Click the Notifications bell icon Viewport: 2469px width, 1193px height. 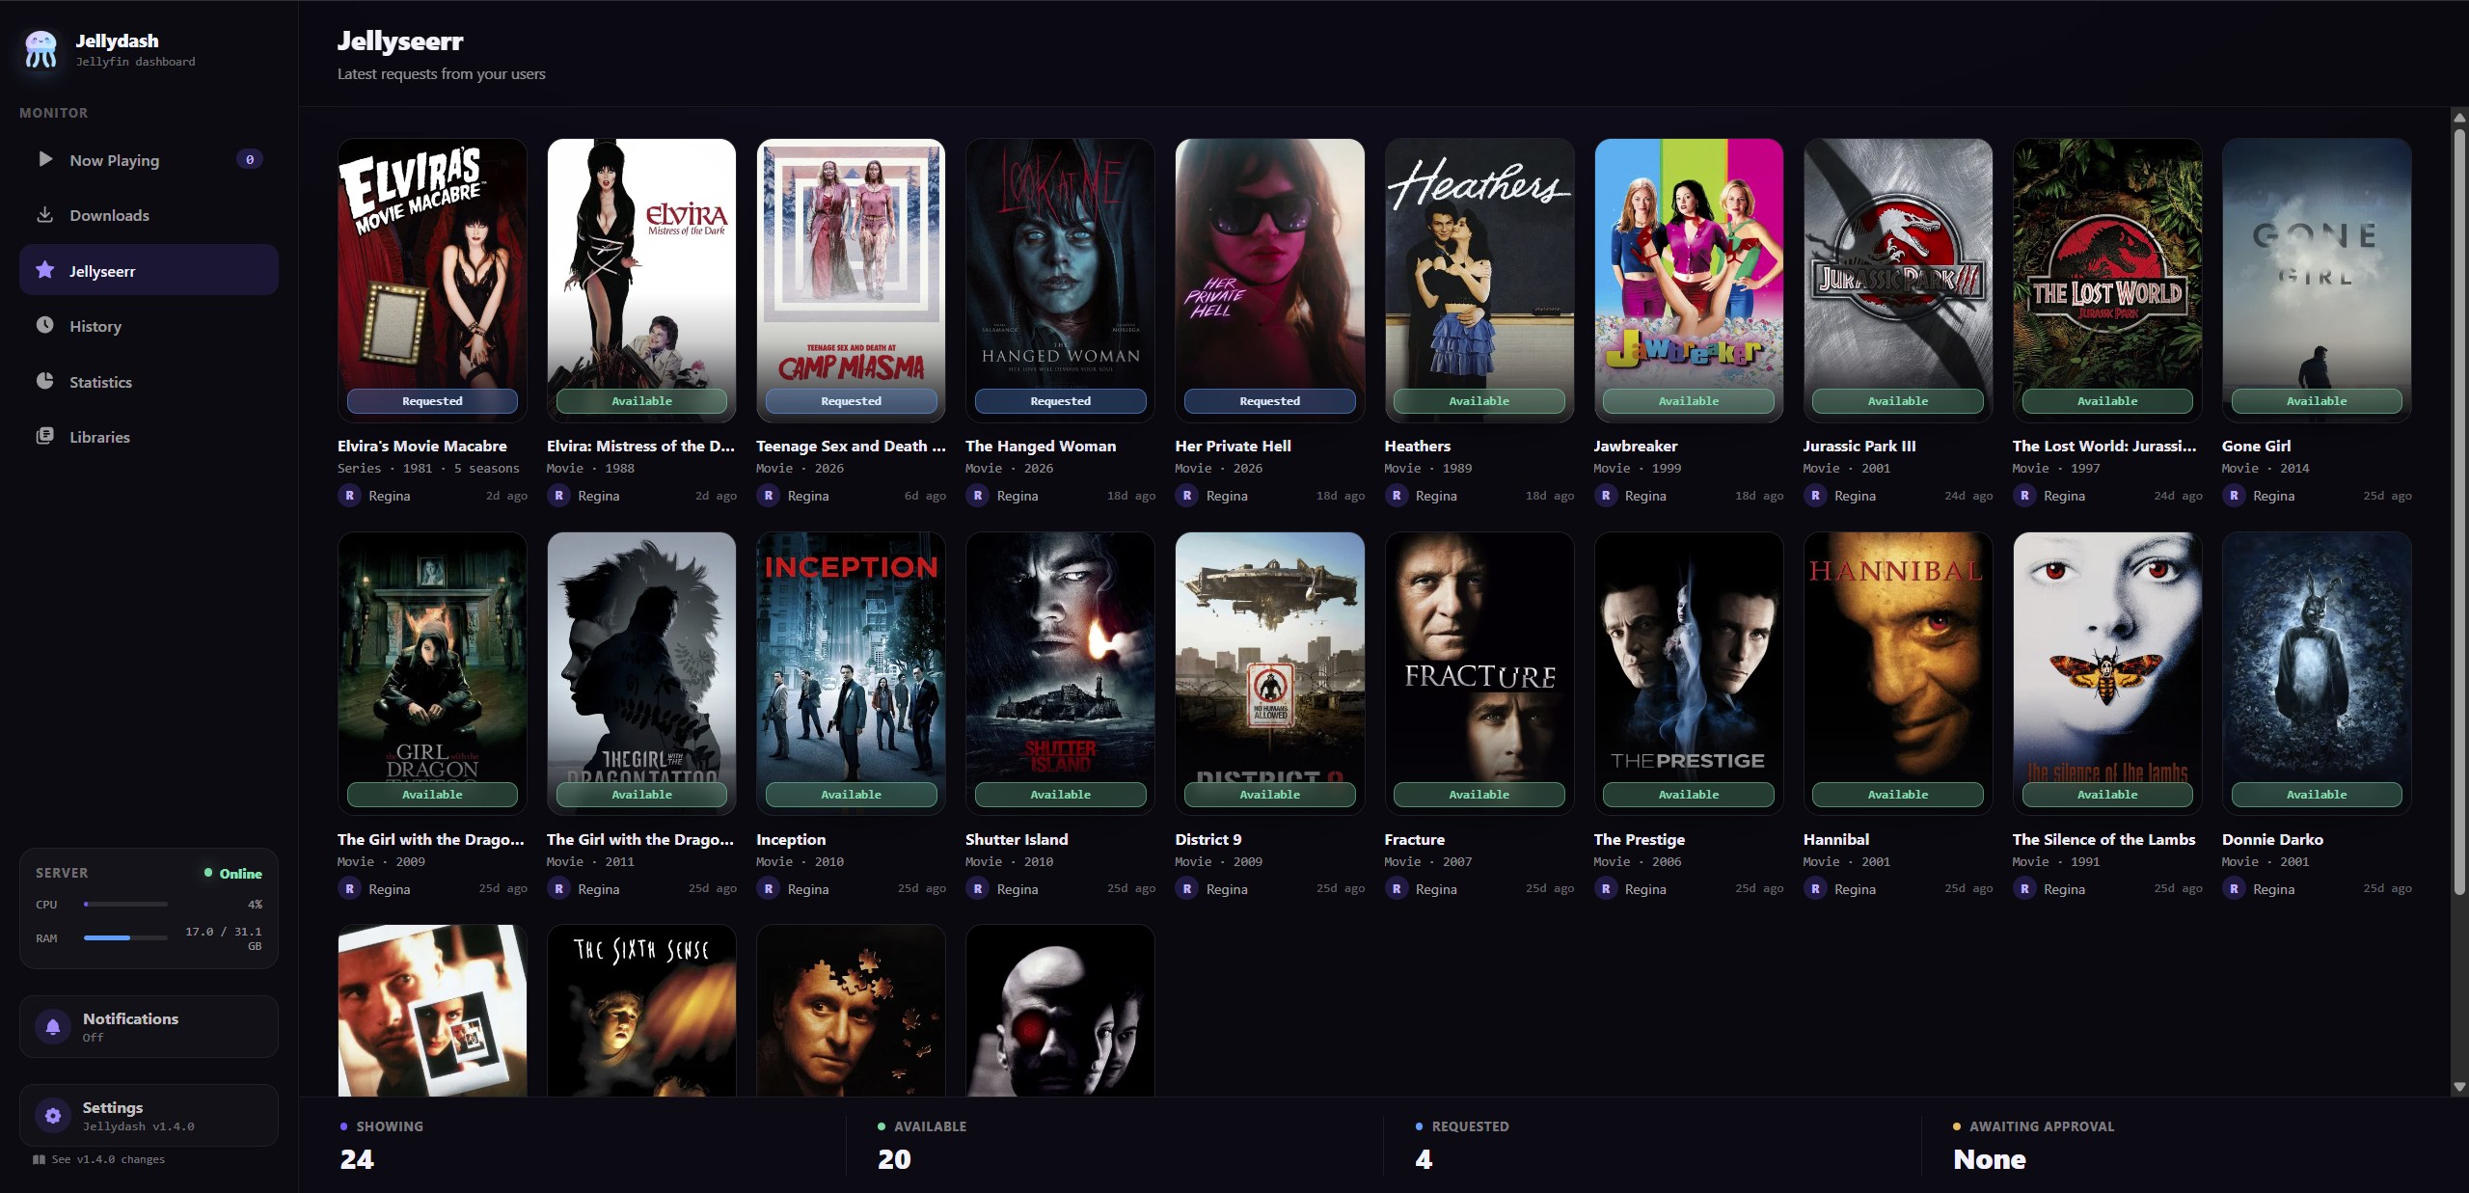click(53, 1026)
